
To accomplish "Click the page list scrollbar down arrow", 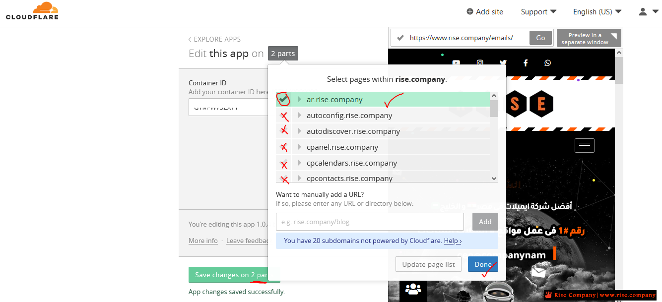I will (494, 179).
